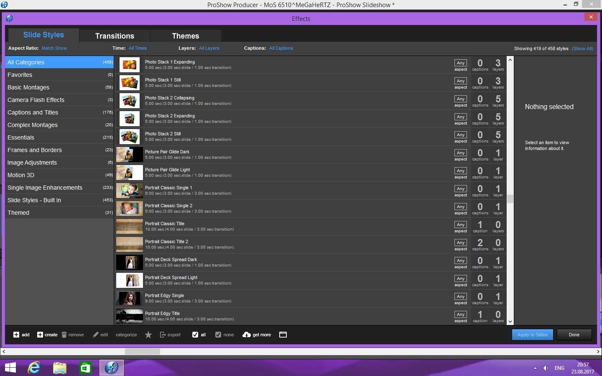Click the 'Photo Stack 2 Expanding' text
This screenshot has width=602, height=376.
pos(170,116)
